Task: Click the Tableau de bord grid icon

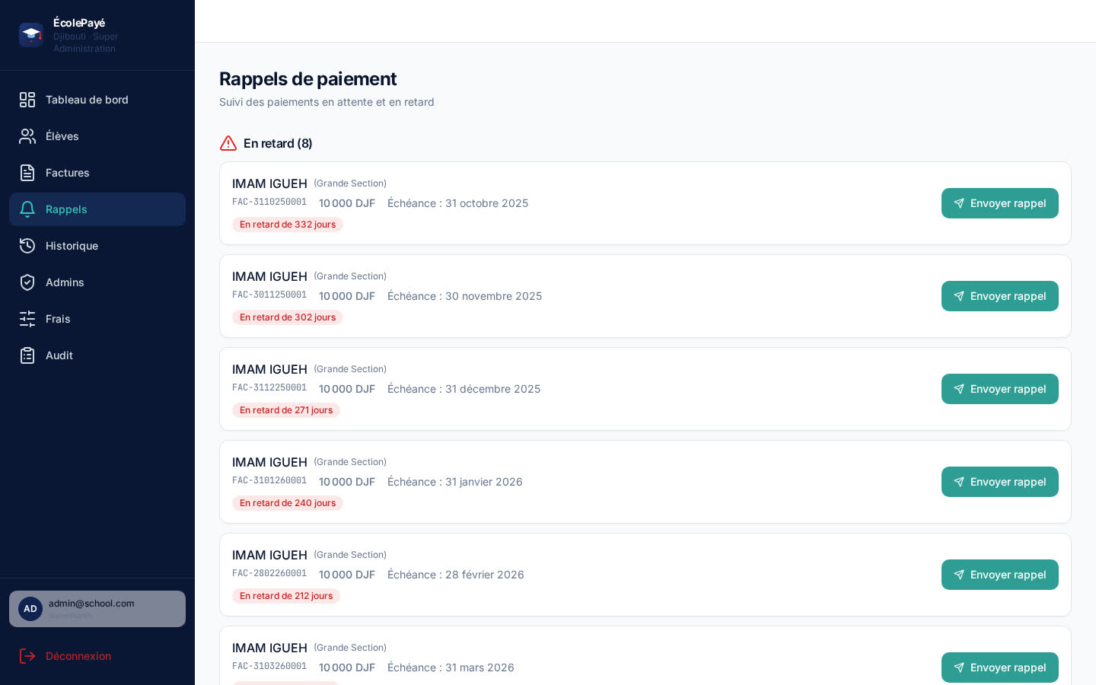Action: tap(27, 100)
